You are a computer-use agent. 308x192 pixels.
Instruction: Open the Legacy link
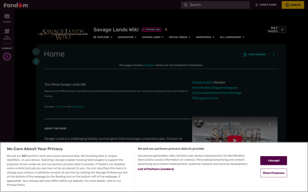click(x=203, y=98)
